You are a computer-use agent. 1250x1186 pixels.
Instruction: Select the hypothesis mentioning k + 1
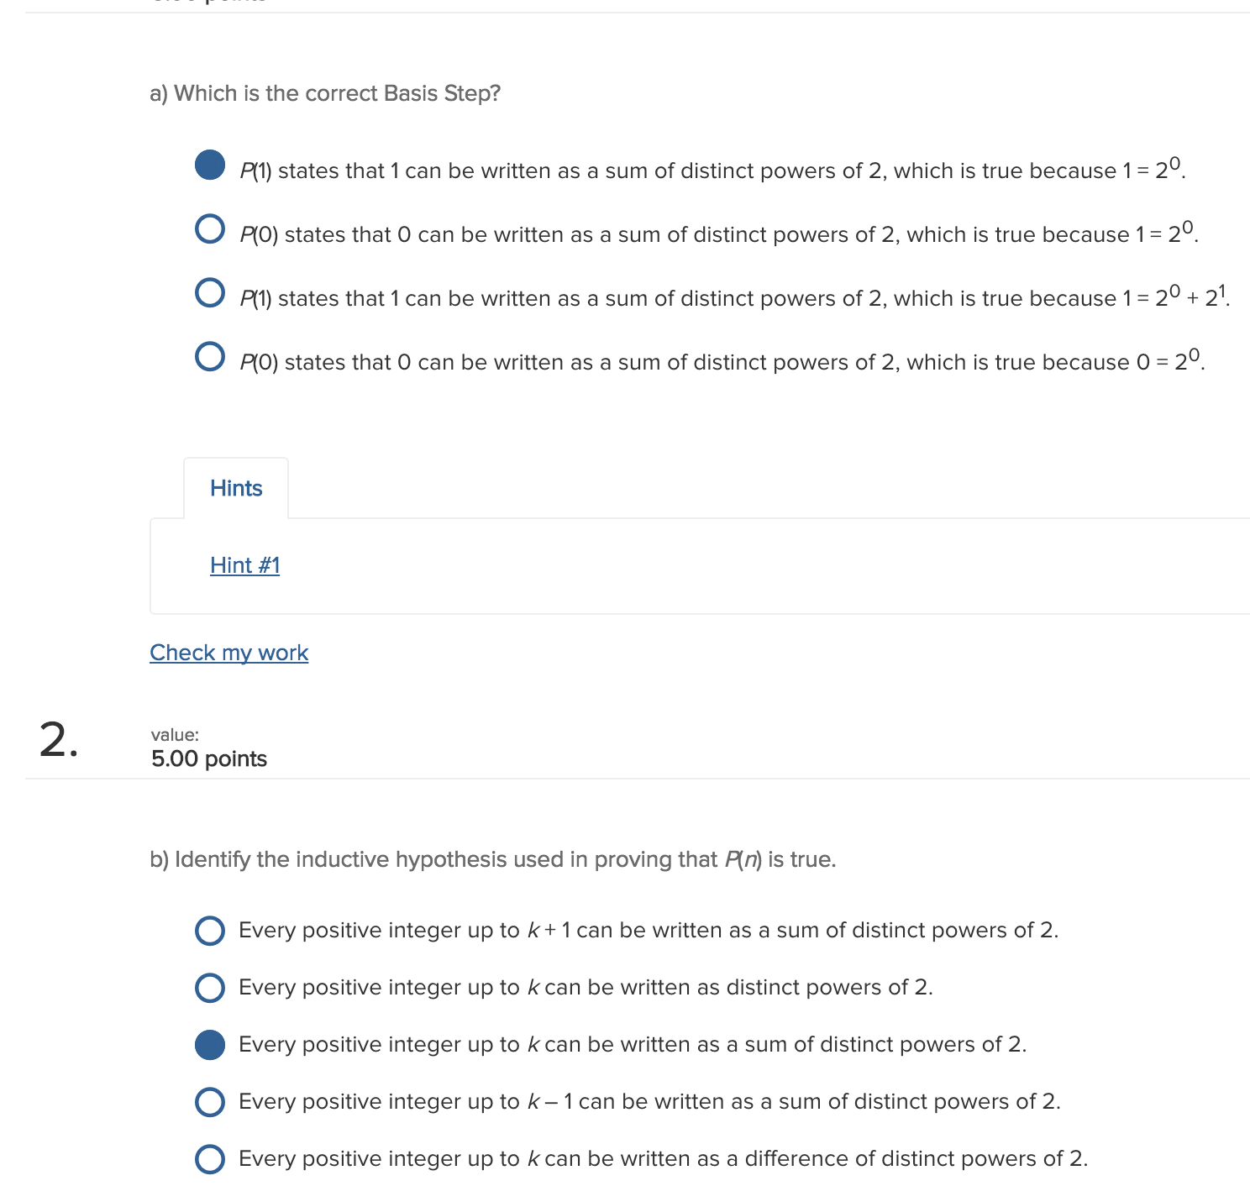[210, 931]
